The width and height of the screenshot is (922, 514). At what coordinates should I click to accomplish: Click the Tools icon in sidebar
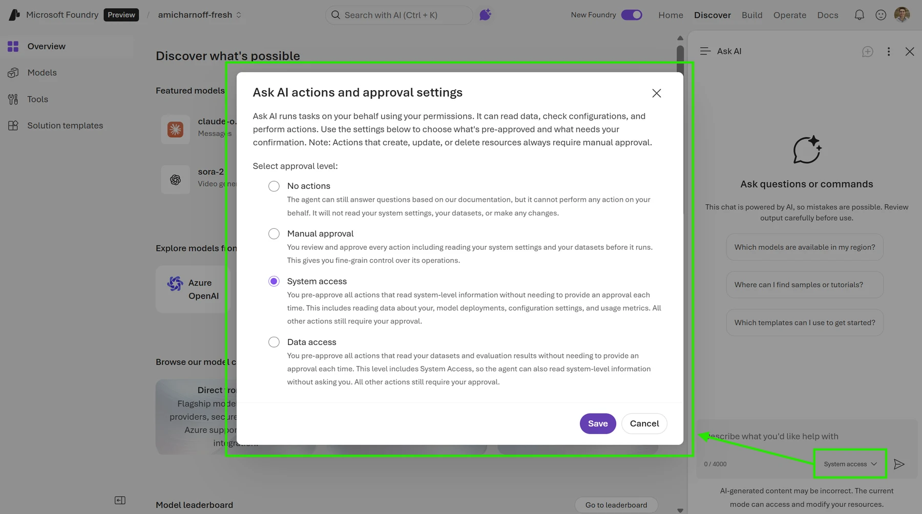tap(13, 99)
